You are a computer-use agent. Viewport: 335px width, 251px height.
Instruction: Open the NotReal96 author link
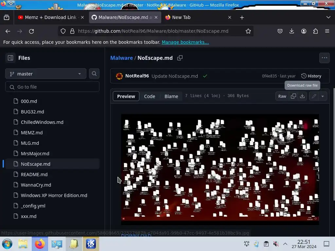[137, 76]
